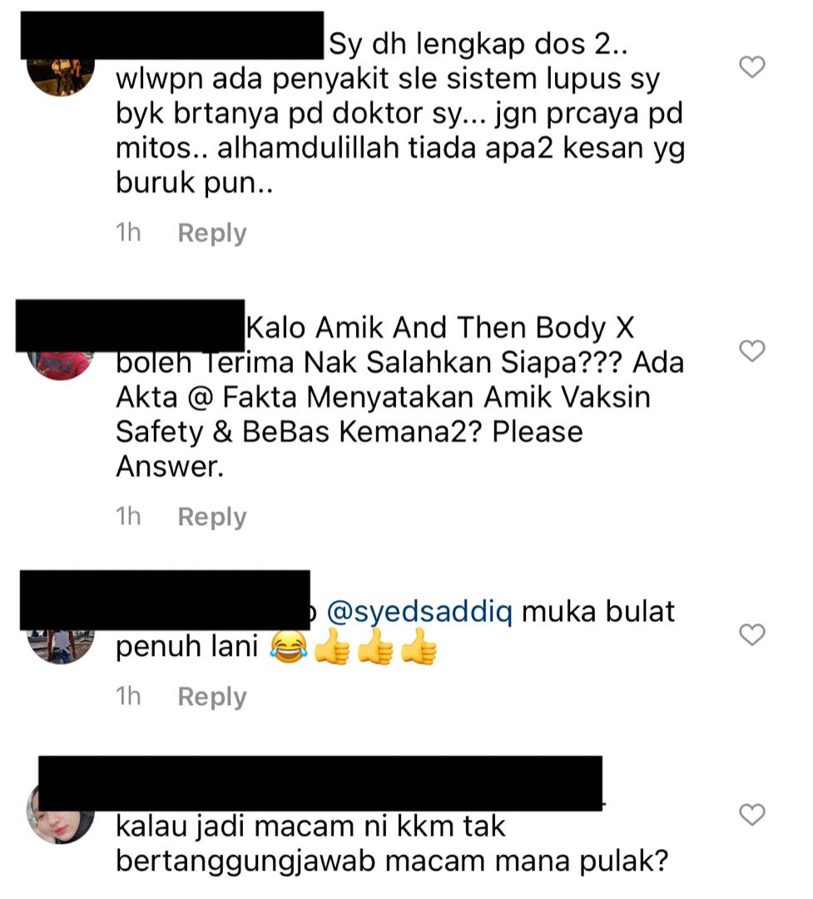View the avatar next to the kkm comment
The image size is (813, 899).
point(61,814)
